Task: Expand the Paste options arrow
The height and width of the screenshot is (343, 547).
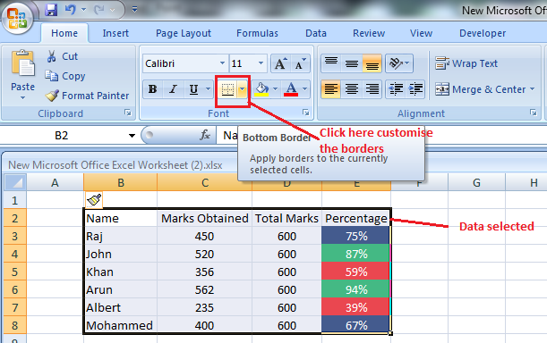Action: pos(22,98)
